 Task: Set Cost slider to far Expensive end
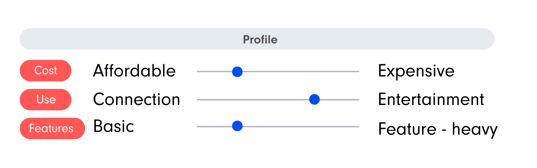coord(359,72)
